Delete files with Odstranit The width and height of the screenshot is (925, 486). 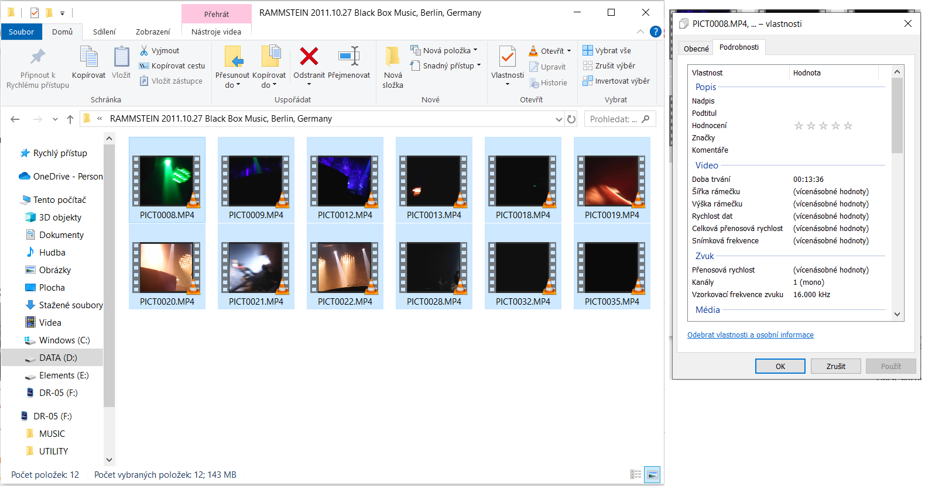[309, 63]
